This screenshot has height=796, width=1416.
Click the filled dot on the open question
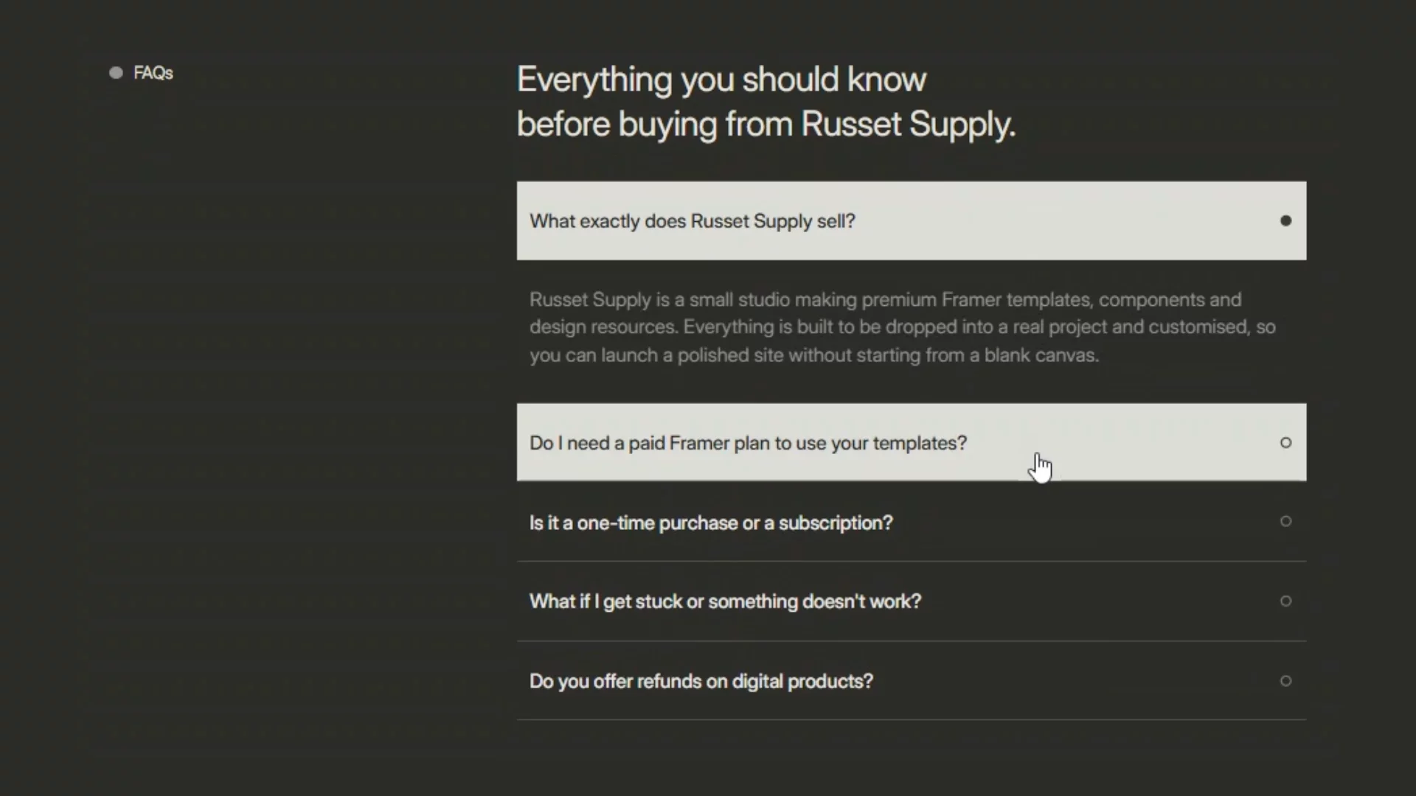(1285, 220)
